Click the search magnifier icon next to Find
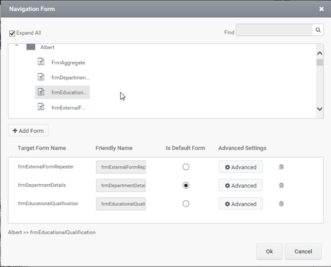 click(318, 30)
